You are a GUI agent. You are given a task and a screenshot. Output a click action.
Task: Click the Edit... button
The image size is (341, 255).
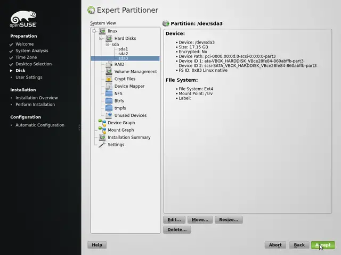point(174,219)
